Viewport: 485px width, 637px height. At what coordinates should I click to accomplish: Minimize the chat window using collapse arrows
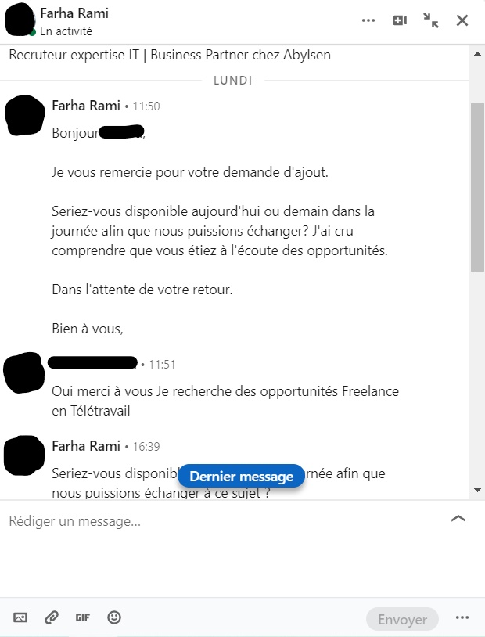pos(430,20)
